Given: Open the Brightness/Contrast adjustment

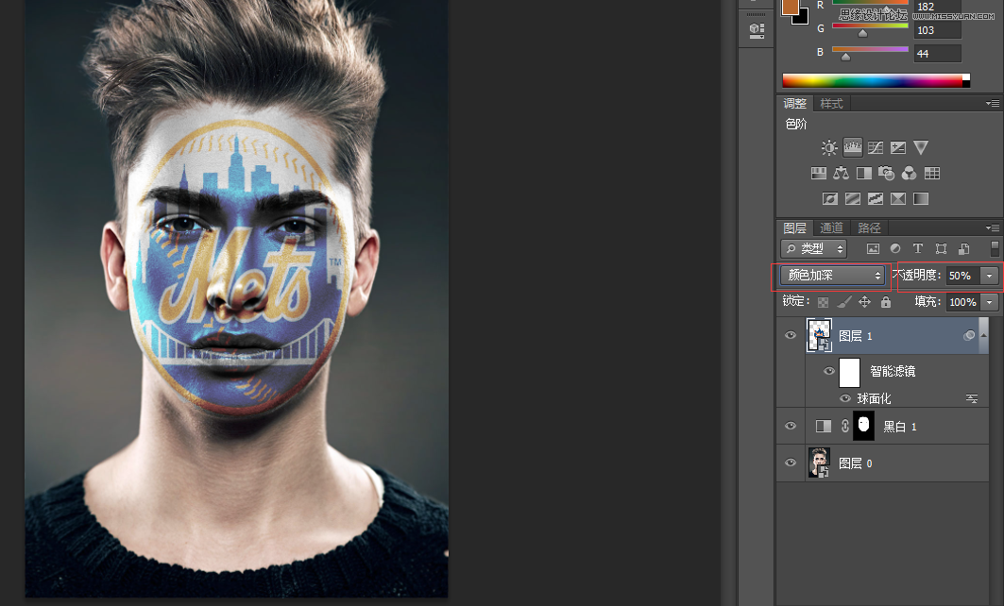Looking at the screenshot, I should 829,148.
